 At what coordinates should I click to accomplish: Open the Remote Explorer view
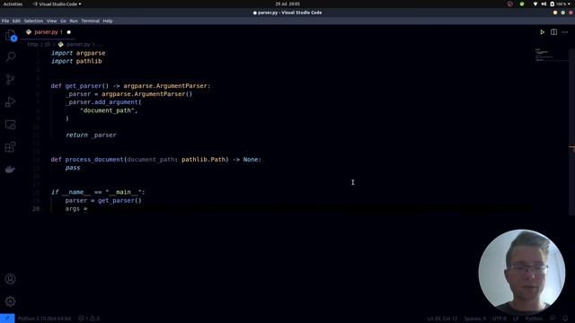(10, 125)
